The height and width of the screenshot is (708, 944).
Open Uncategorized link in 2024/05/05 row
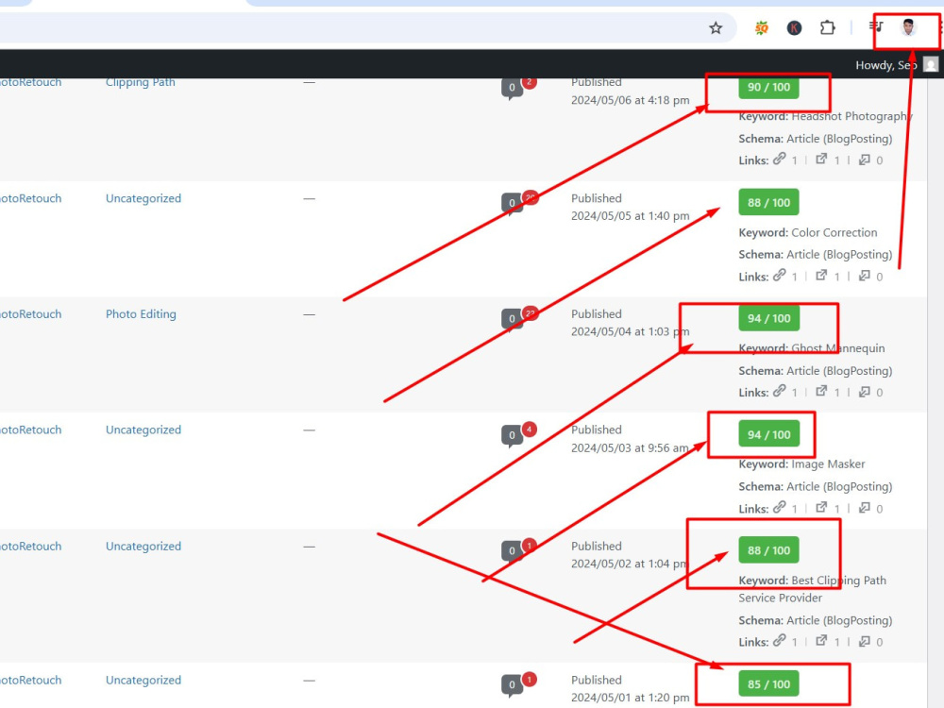(x=143, y=198)
